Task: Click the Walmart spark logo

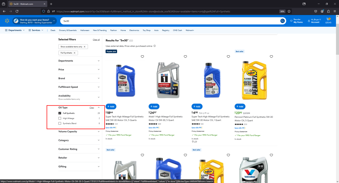Action: click(x=7, y=21)
